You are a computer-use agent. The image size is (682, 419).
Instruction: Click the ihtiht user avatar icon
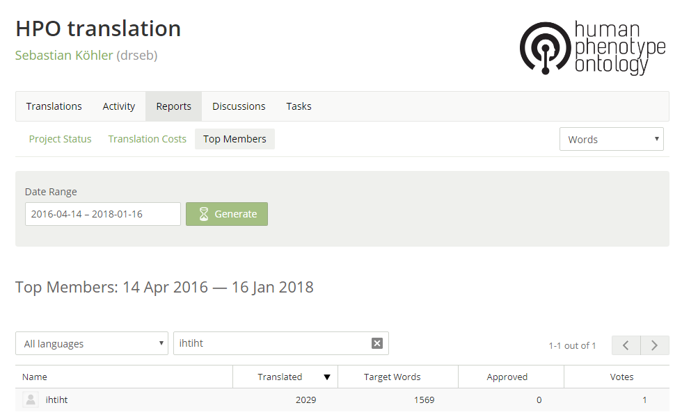(x=31, y=400)
